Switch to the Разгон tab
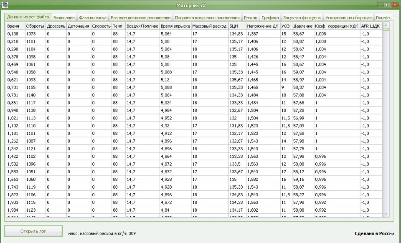 251,18
